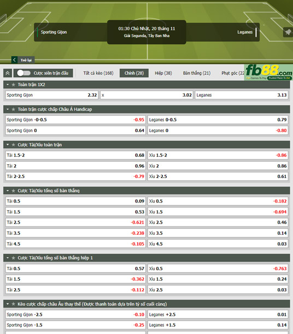
Task: Choose Tài 1.5-2 at 0.68
Action: (x=75, y=155)
